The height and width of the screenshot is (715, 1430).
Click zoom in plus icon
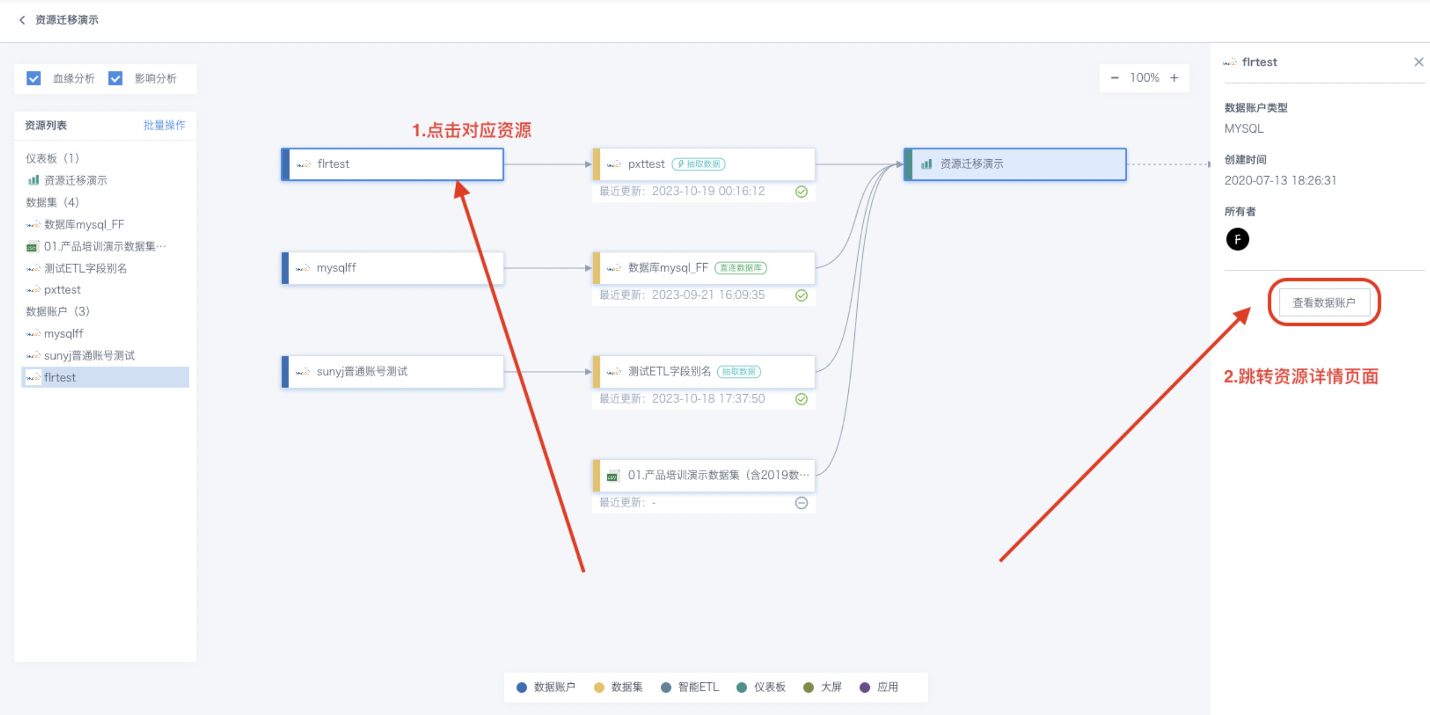(1174, 78)
